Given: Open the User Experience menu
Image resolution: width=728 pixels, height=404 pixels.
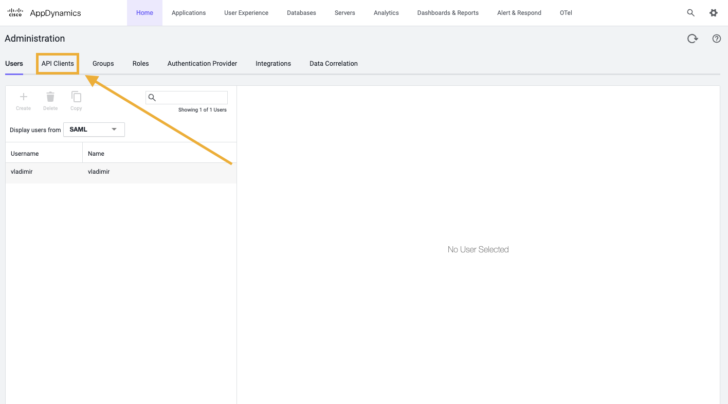Looking at the screenshot, I should click(x=246, y=13).
